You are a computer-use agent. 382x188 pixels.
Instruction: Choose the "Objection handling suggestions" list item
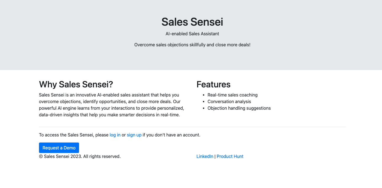(239, 108)
